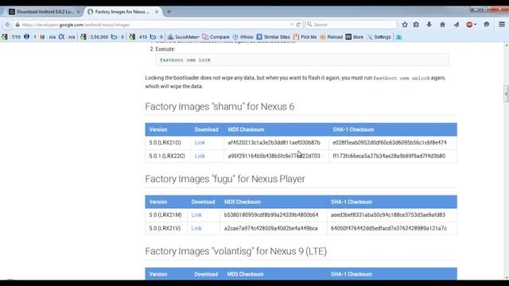
Task: Open Similar Sites in the toolbar
Action: click(274, 37)
